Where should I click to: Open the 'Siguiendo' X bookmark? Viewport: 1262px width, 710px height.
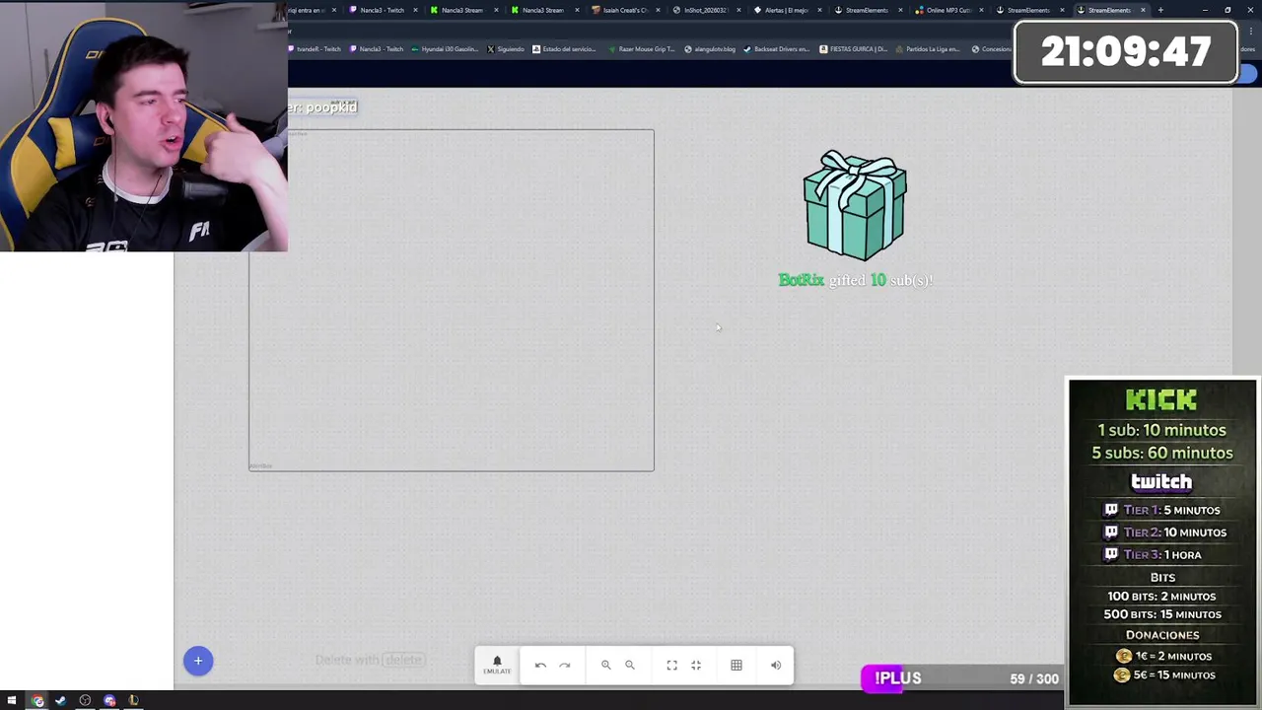[506, 49]
